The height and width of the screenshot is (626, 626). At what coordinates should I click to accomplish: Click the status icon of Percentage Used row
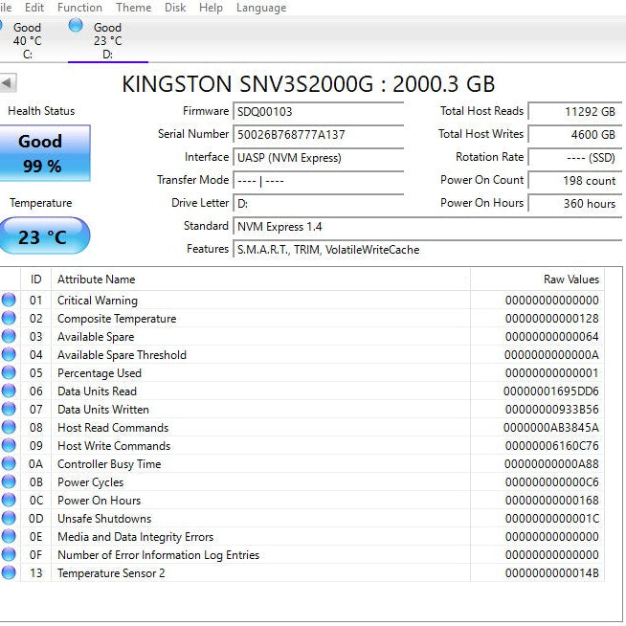(x=9, y=372)
